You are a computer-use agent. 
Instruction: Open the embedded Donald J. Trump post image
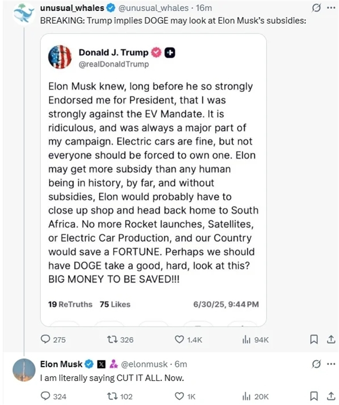[x=153, y=180]
